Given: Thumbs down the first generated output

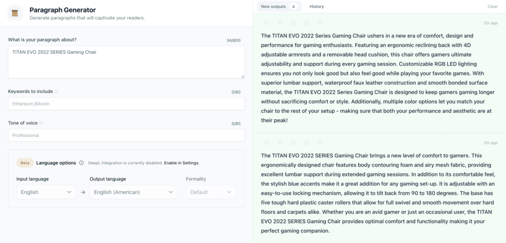Looking at the screenshot, I should [320, 23].
